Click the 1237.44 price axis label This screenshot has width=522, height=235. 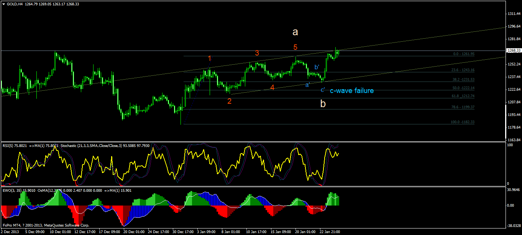(x=514, y=77)
